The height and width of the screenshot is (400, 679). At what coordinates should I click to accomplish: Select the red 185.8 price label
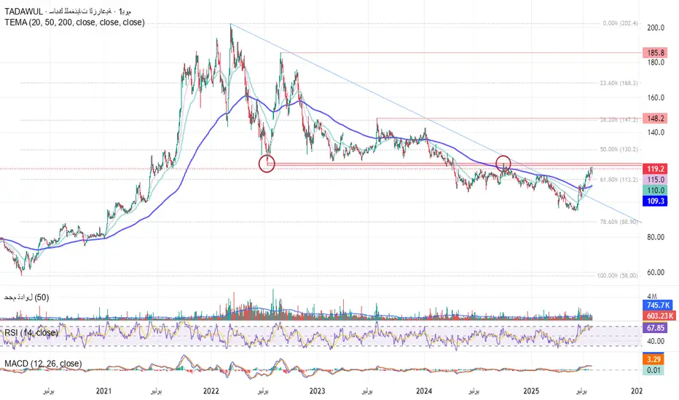(656, 53)
